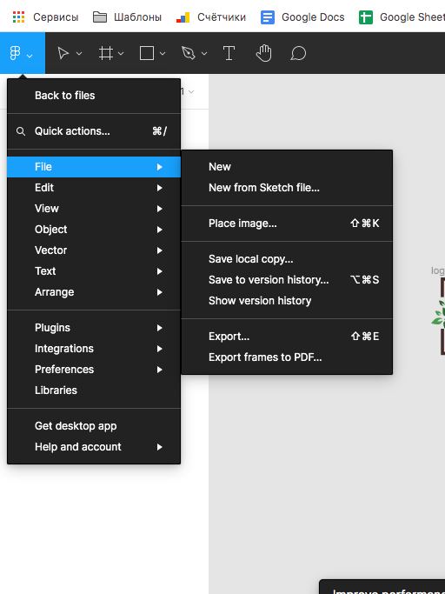
Task: Expand the shape tools chevron
Action: point(163,53)
